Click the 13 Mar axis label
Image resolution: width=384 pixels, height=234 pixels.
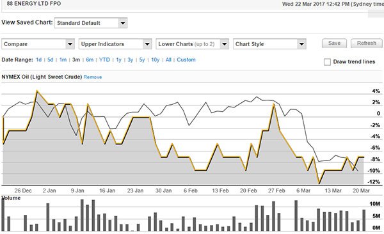333,191
